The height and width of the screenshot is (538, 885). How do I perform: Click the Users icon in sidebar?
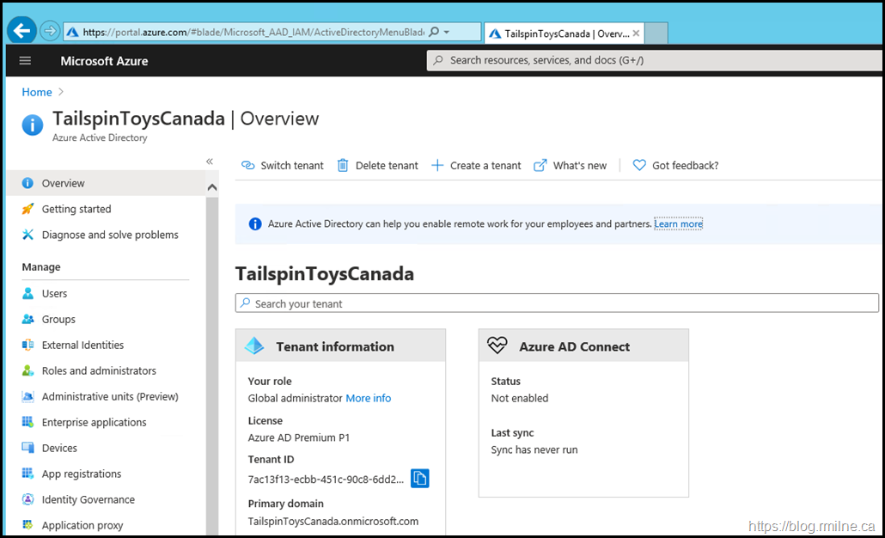click(x=27, y=294)
